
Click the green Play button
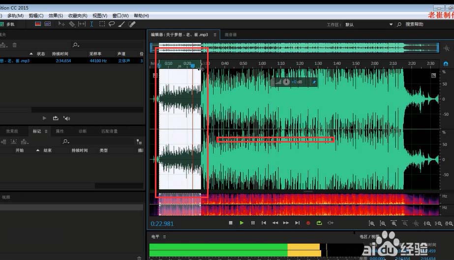coord(242,223)
